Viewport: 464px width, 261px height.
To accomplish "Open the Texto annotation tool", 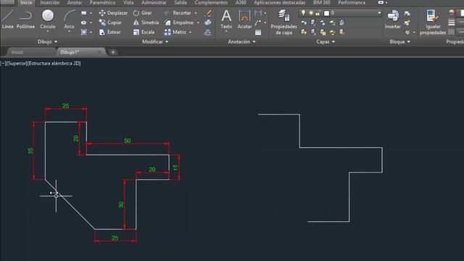I will (226, 19).
